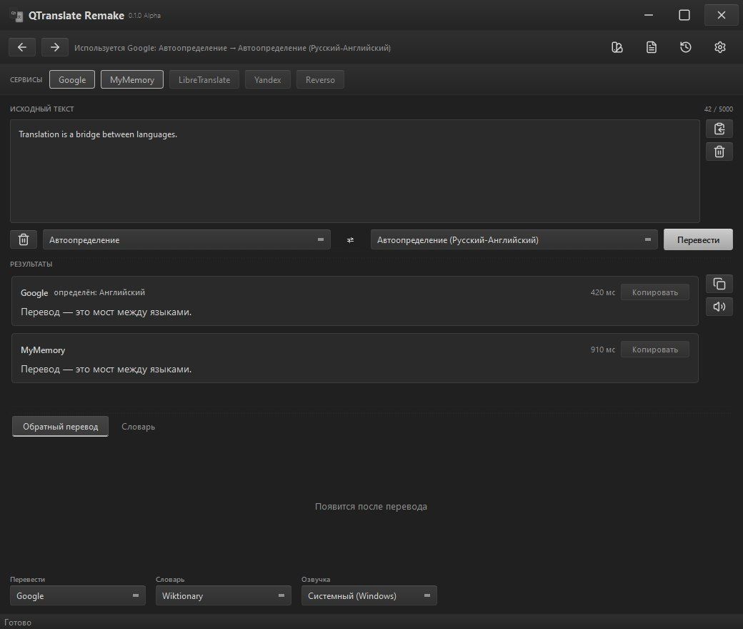This screenshot has width=743, height=629.
Task: Click the QTranslate Remake app icon in the title bar
Action: (x=17, y=16)
